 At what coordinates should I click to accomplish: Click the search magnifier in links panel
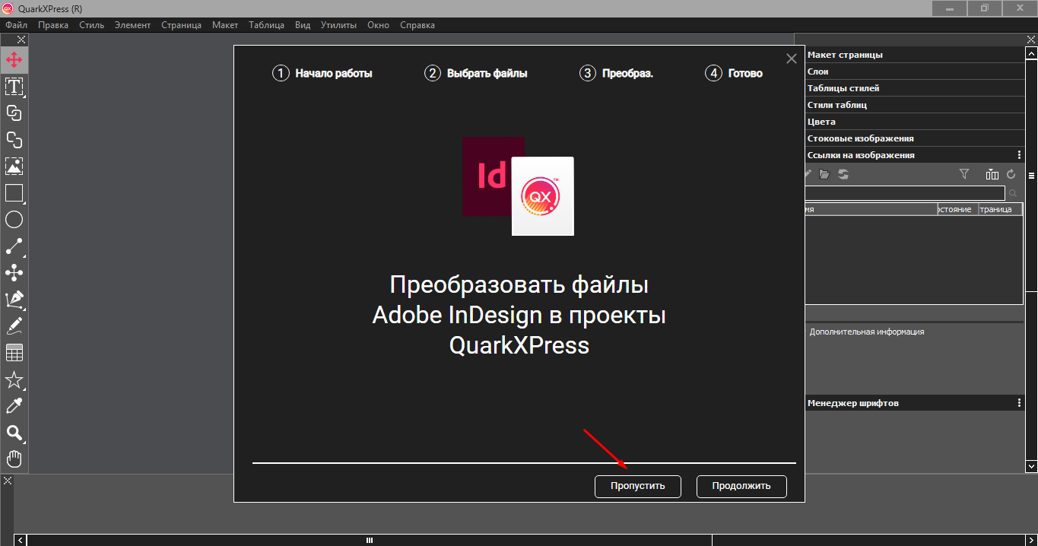click(1013, 193)
